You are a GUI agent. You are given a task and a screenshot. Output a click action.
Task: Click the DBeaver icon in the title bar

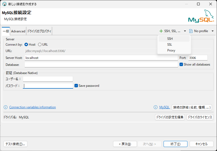click(x=5, y=4)
